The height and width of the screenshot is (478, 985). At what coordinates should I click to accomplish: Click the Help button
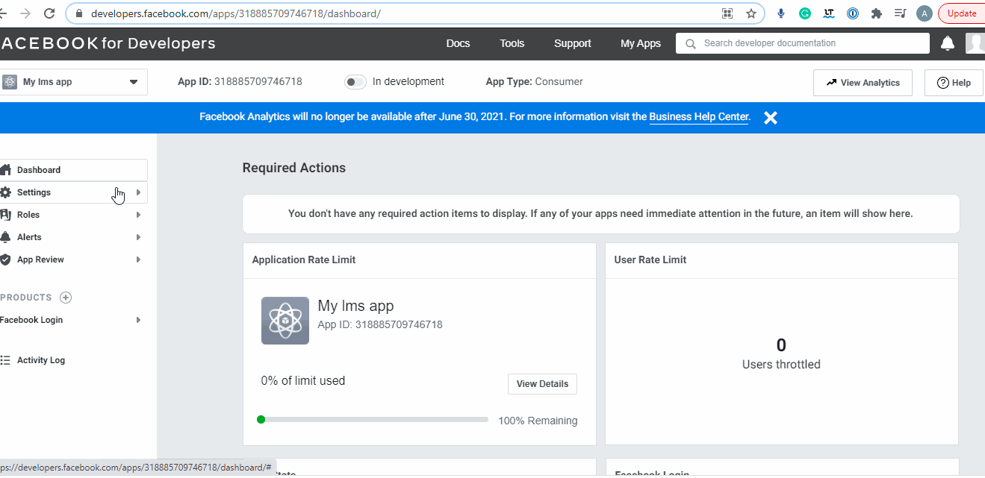(x=954, y=83)
